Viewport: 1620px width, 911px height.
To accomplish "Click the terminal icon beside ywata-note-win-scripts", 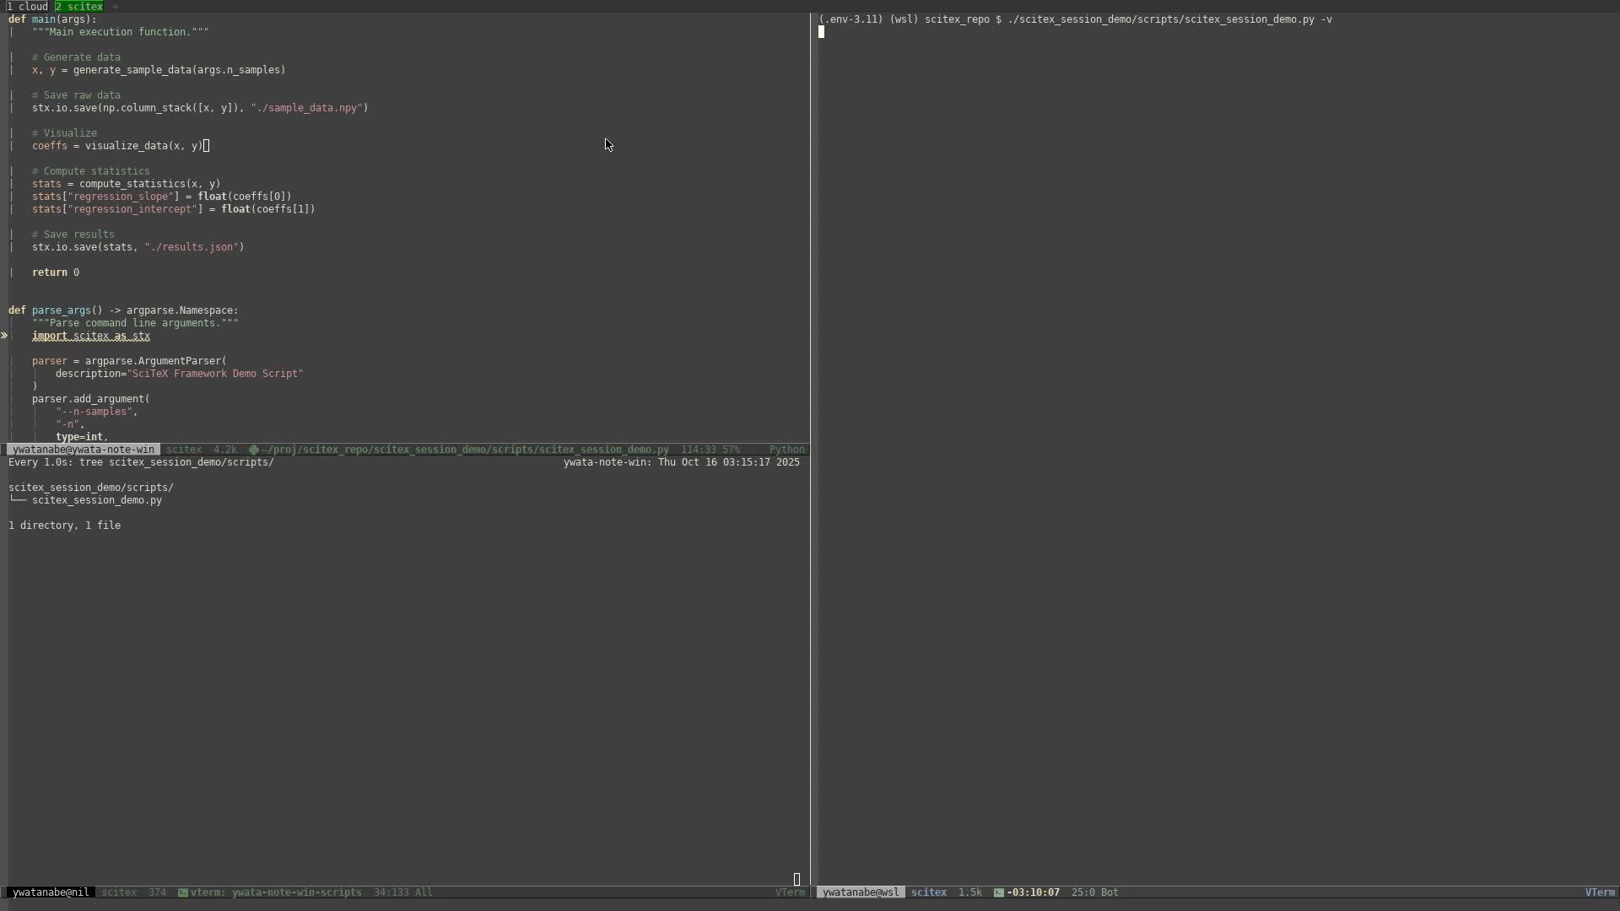I will [x=181, y=892].
